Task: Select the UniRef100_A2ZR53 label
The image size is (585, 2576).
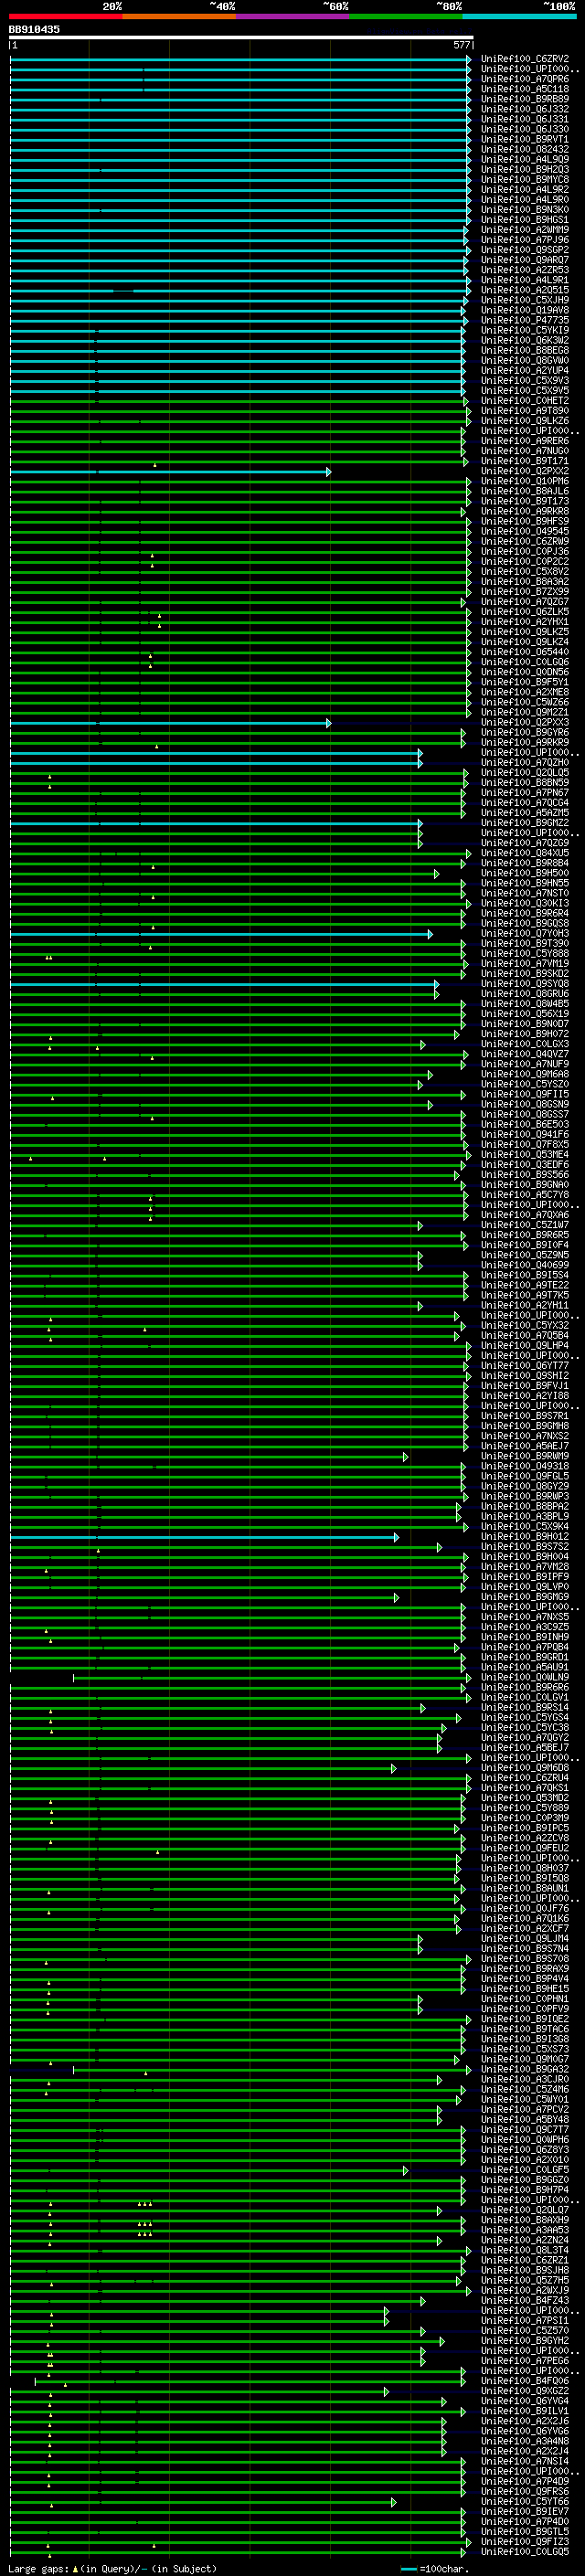Action: (525, 270)
